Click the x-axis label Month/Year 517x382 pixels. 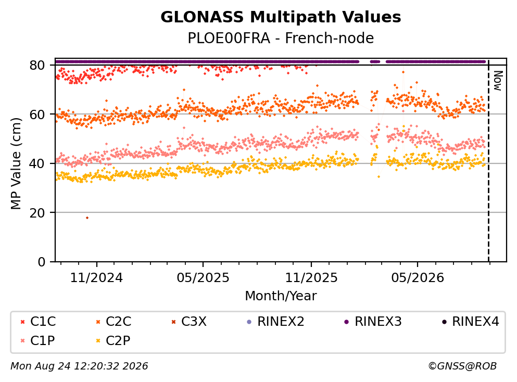click(281, 296)
